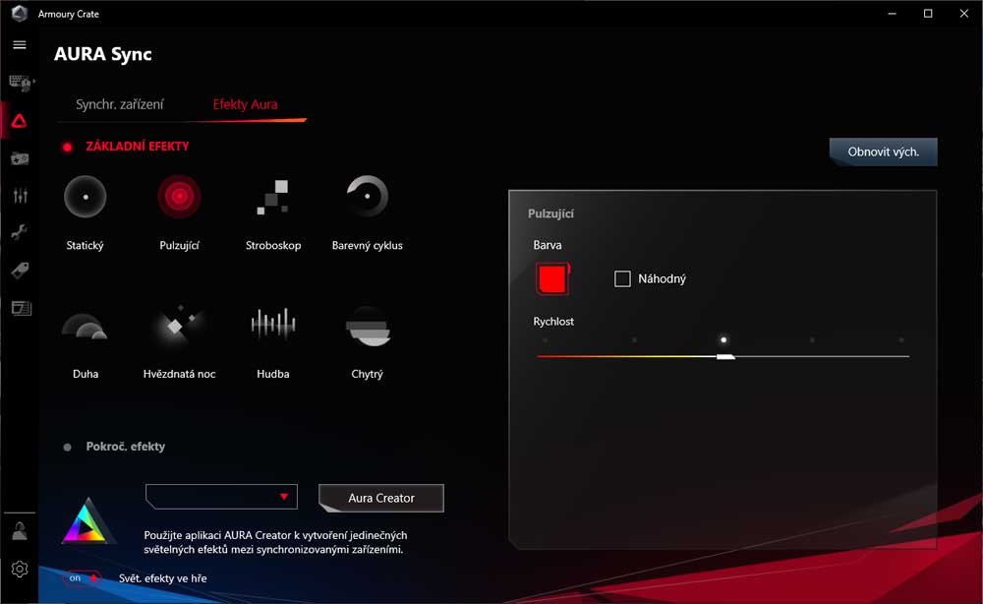Select the Duha rainbow effect
The width and height of the screenshot is (983, 604).
point(86,327)
